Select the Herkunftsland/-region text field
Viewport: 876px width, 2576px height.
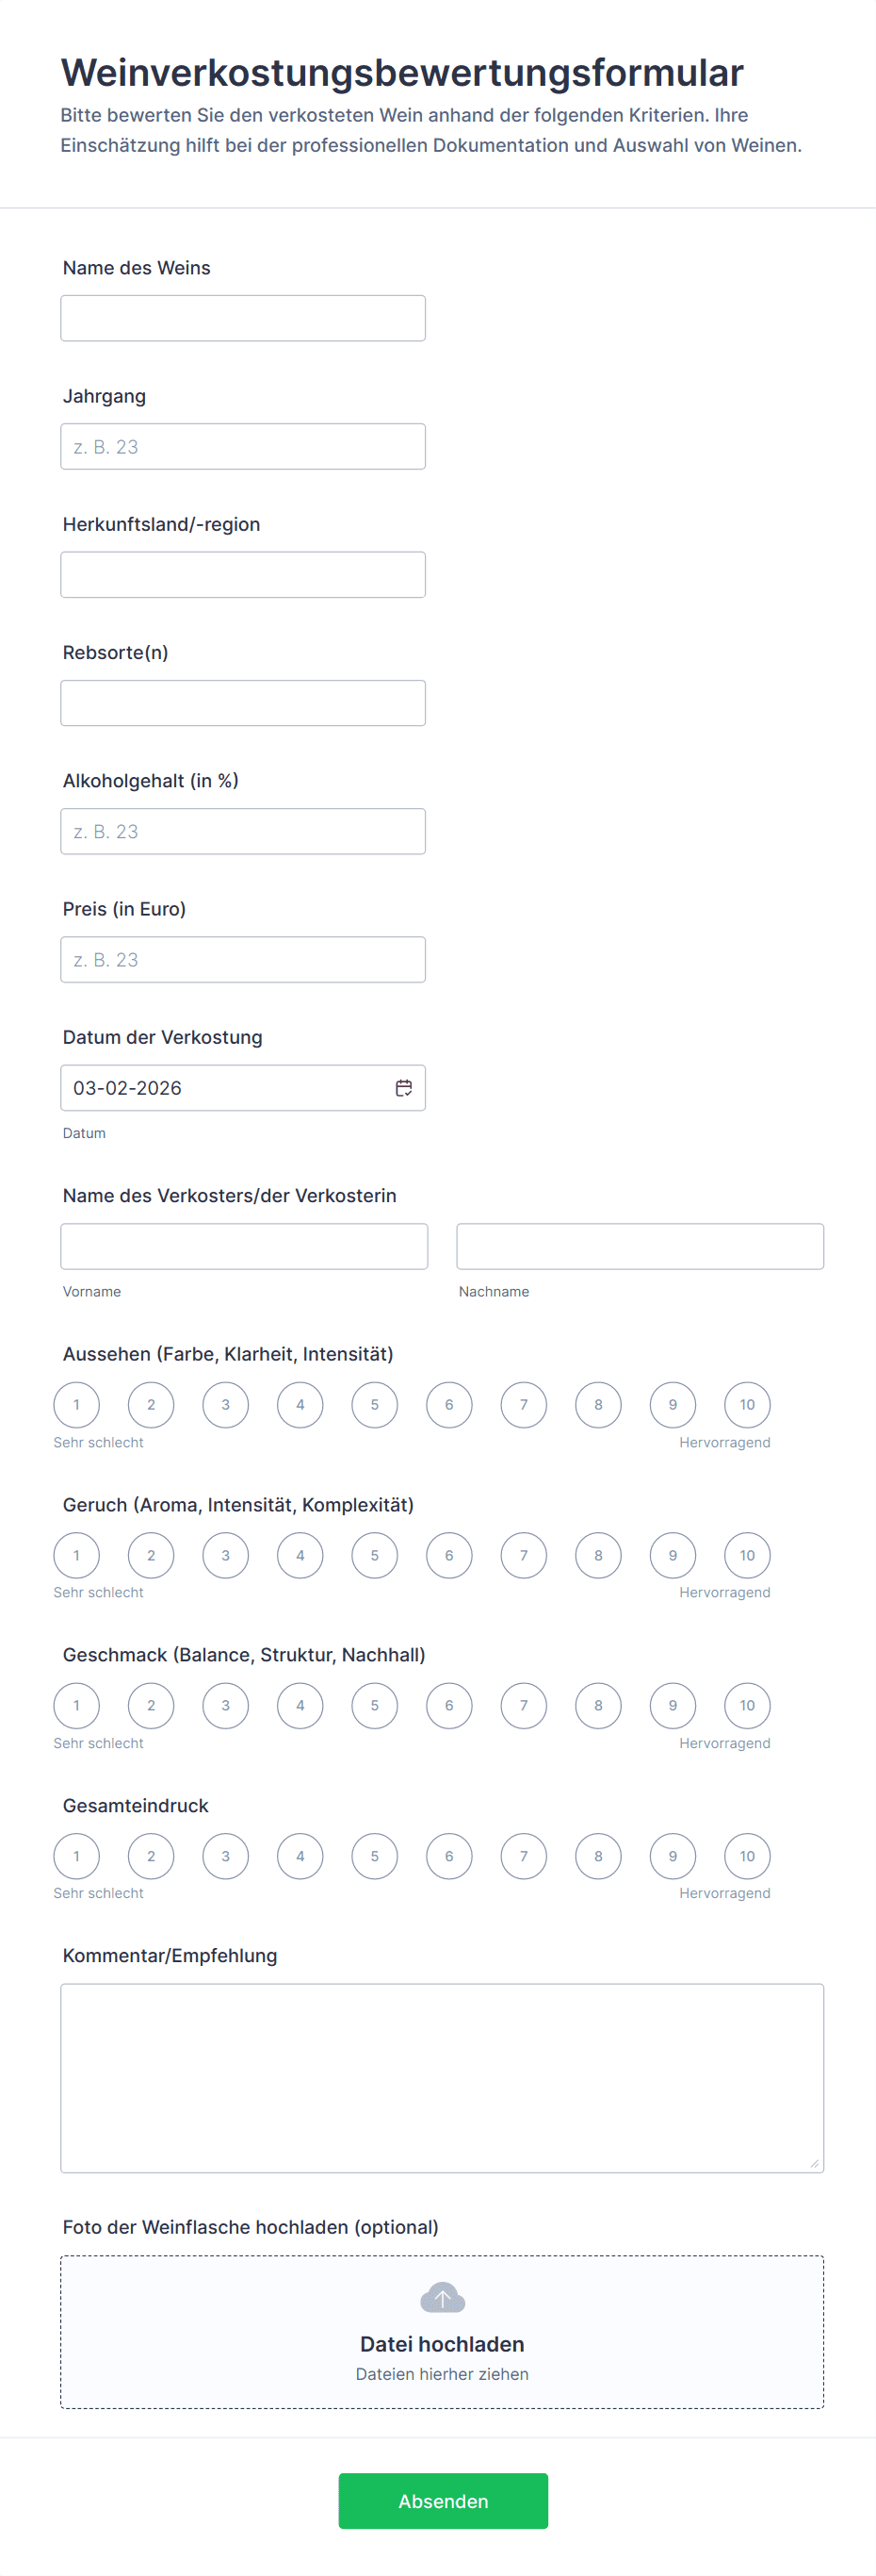[243, 575]
